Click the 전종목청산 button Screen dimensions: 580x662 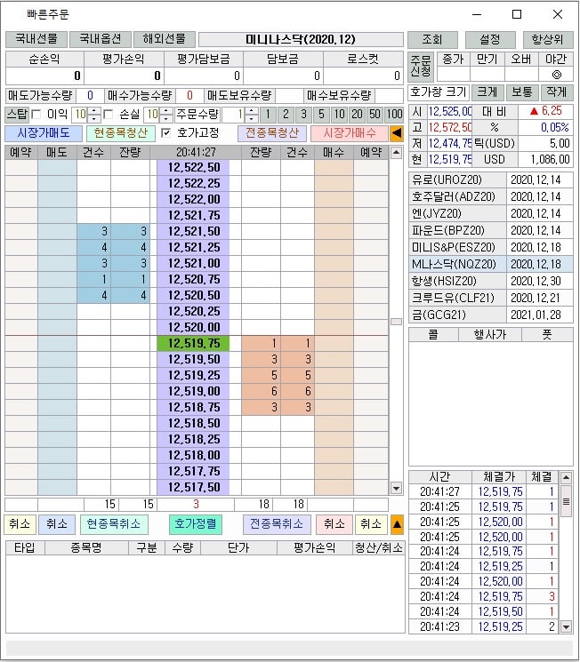coord(272,133)
